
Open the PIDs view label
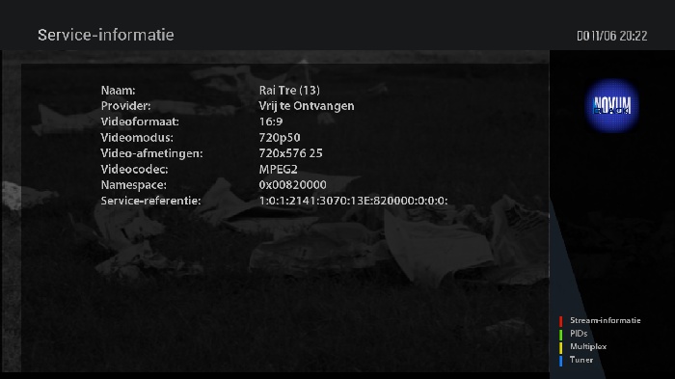579,334
